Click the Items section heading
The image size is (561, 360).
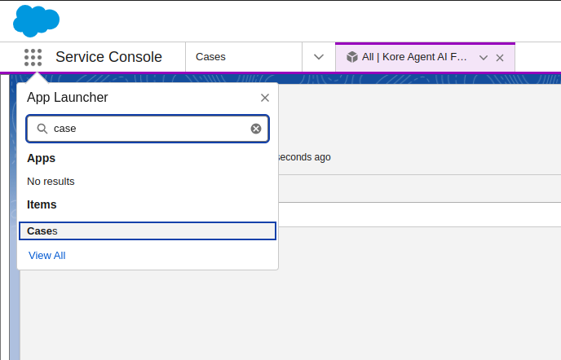coord(42,204)
